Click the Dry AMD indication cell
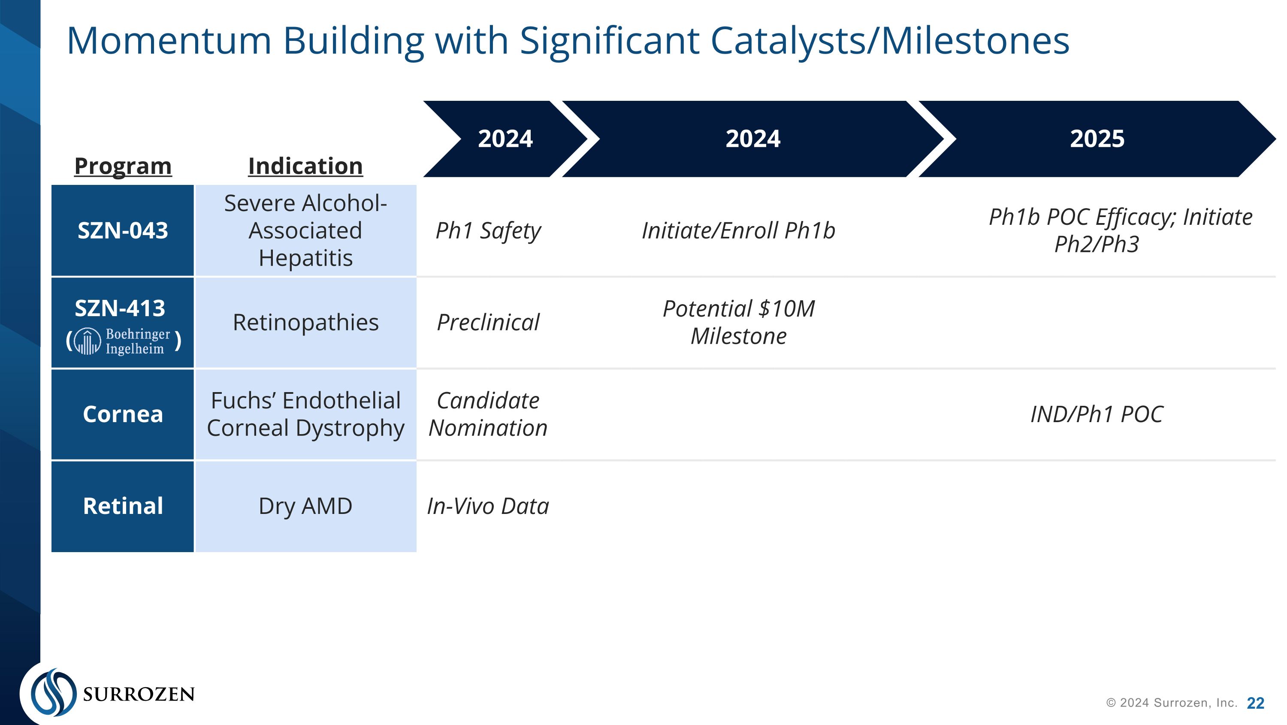Image resolution: width=1287 pixels, height=725 pixels. 306,506
